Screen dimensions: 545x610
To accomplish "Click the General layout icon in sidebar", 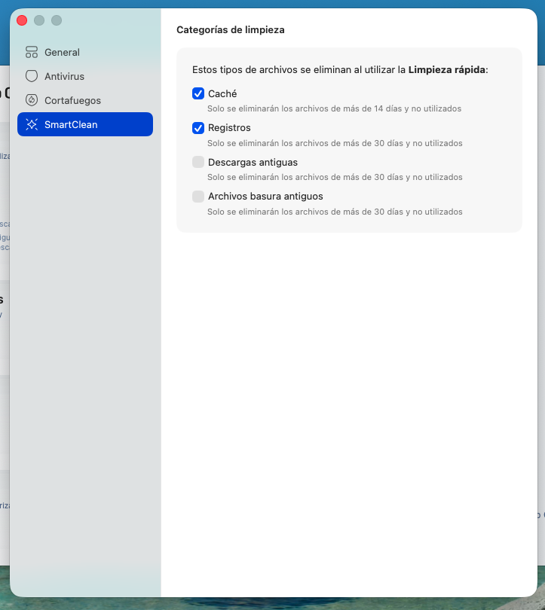I will tap(32, 52).
